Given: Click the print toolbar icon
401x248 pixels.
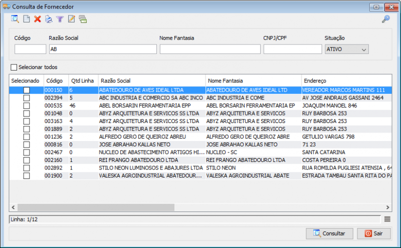Looking at the screenshot, I should click(x=49, y=19).
